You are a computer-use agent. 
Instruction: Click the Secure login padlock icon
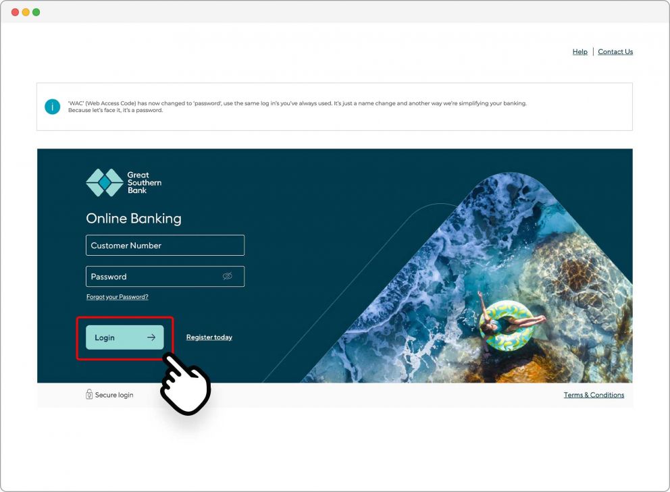click(x=89, y=394)
